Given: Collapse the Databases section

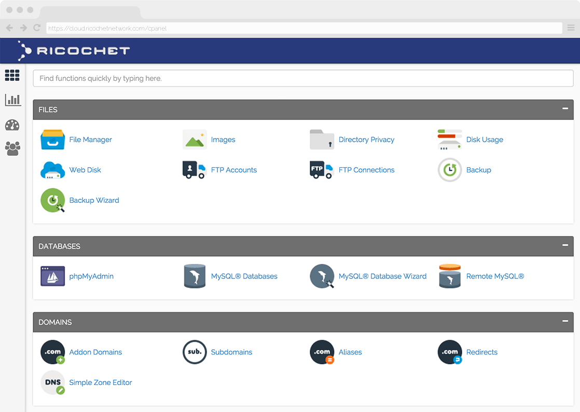Looking at the screenshot, I should point(565,245).
